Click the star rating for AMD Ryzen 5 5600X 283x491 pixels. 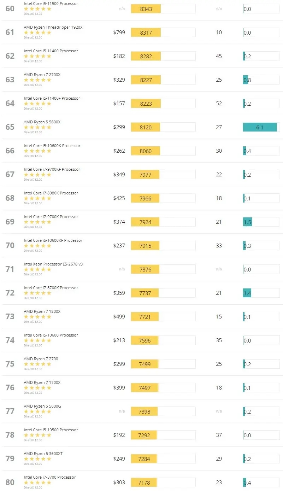click(37, 127)
